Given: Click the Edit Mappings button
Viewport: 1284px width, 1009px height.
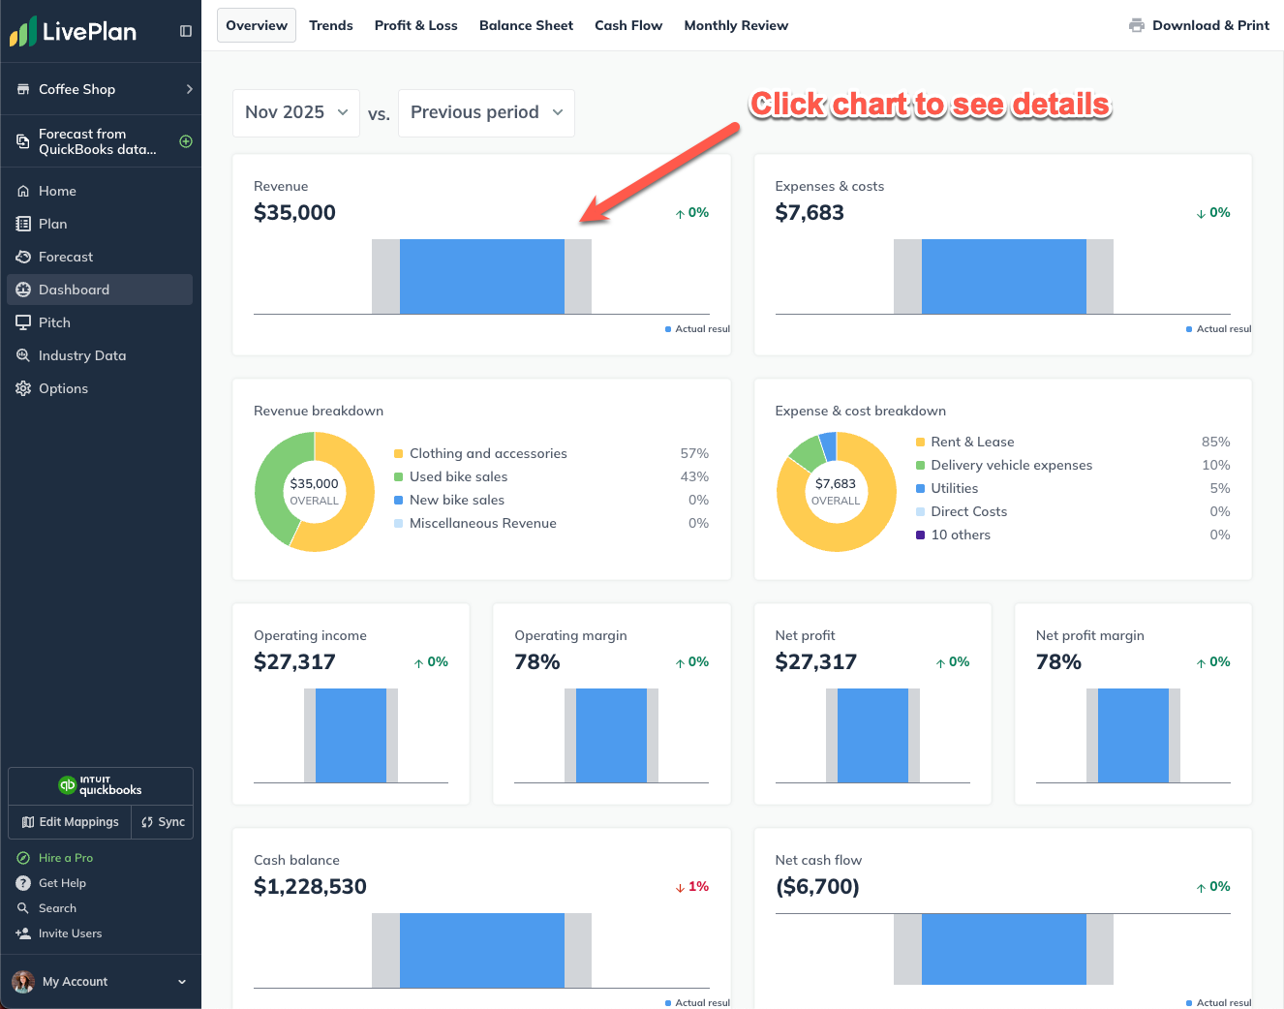Looking at the screenshot, I should pyautogui.click(x=69, y=822).
